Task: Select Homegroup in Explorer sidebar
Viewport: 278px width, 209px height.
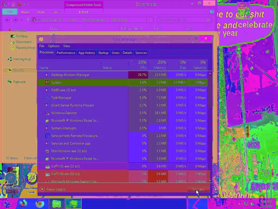Action: point(19,59)
